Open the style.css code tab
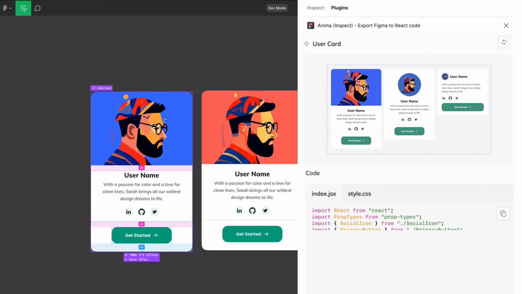The width and height of the screenshot is (522, 294). 359,193
